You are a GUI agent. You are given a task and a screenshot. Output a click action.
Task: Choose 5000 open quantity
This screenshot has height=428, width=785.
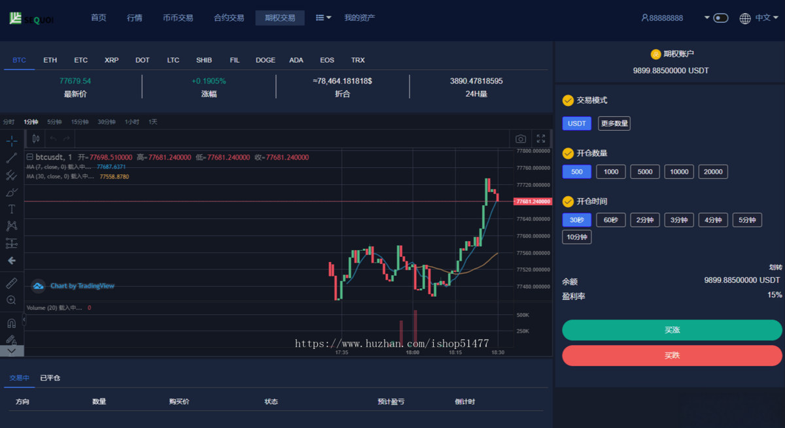[x=645, y=172]
